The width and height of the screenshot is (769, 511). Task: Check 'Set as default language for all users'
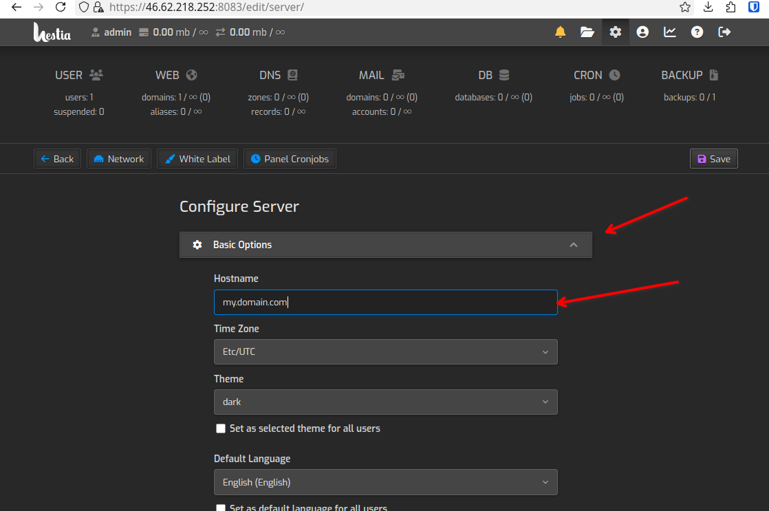point(221,508)
